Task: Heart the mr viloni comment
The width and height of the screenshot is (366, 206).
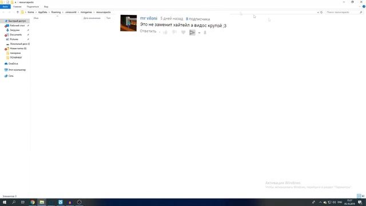Action: pyautogui.click(x=183, y=32)
